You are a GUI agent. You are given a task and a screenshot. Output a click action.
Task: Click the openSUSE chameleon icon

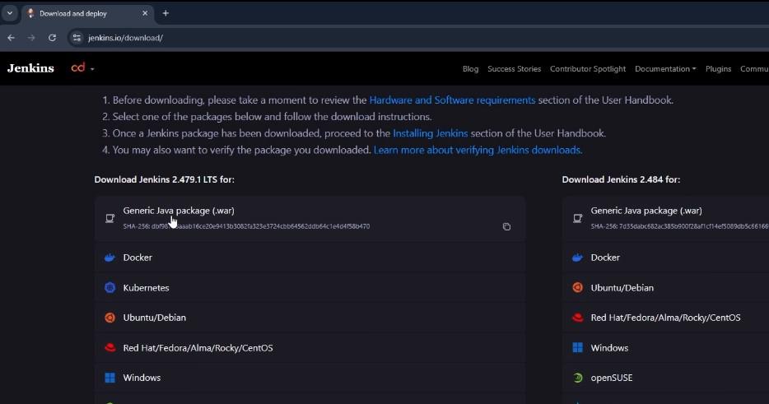pyautogui.click(x=578, y=378)
